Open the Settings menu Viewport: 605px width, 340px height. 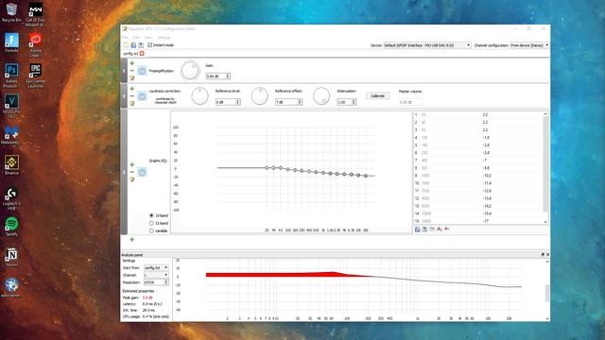[164, 38]
